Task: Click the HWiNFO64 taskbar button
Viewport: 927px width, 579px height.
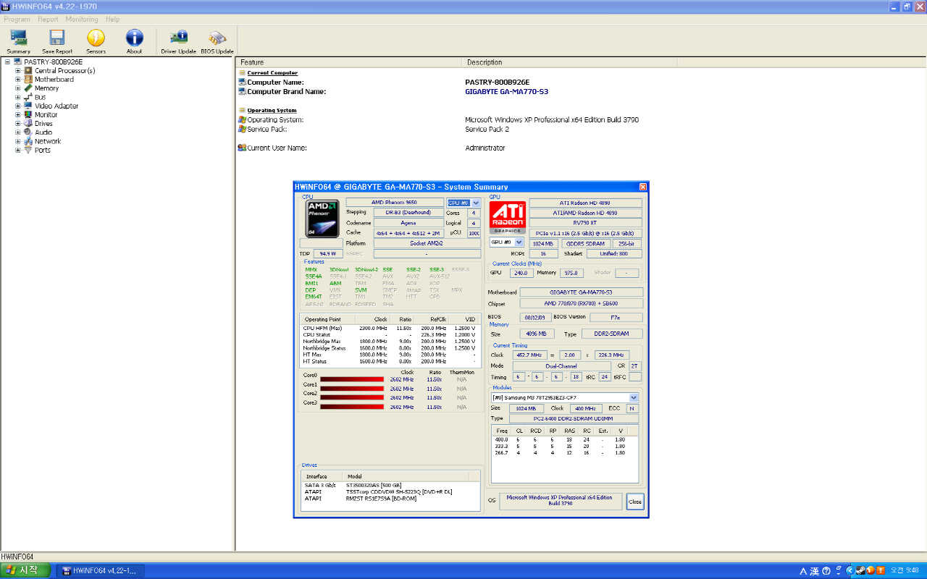Action: [x=101, y=570]
